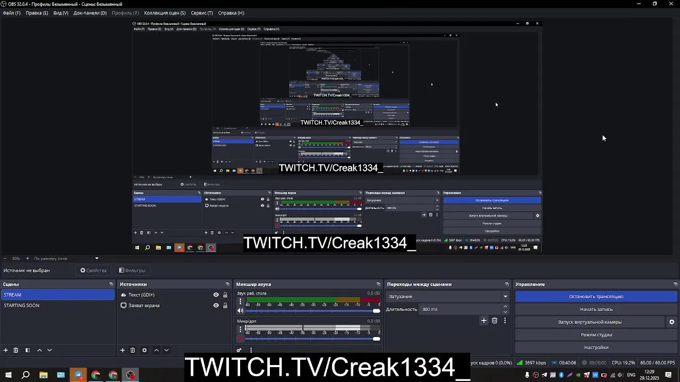Decrease transition duration with the down arrow
Viewport: 680px width, 382px height.
505,312
